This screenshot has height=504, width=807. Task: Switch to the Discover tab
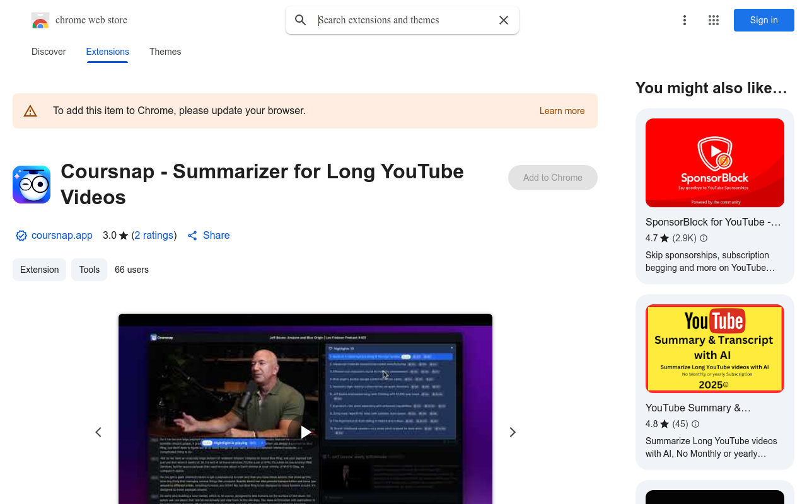[49, 52]
